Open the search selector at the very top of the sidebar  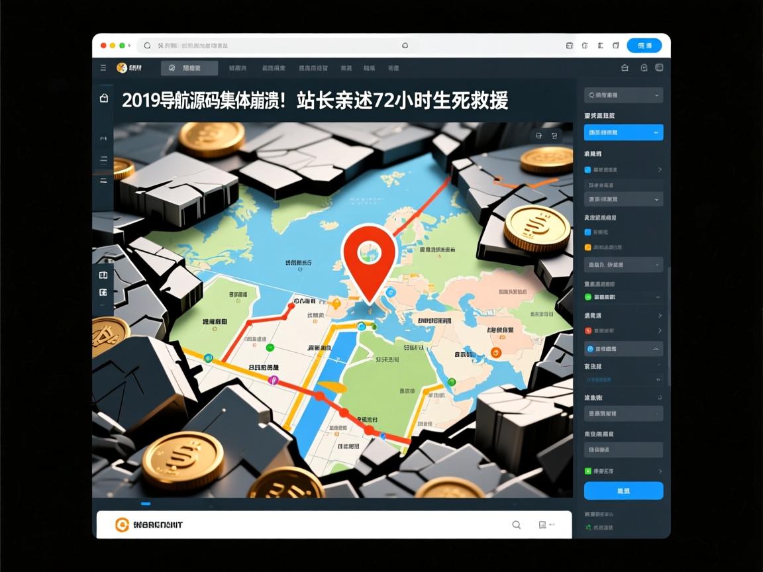point(623,95)
